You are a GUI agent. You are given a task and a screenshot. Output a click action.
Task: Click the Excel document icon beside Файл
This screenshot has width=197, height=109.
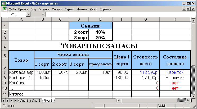click(5, 9)
